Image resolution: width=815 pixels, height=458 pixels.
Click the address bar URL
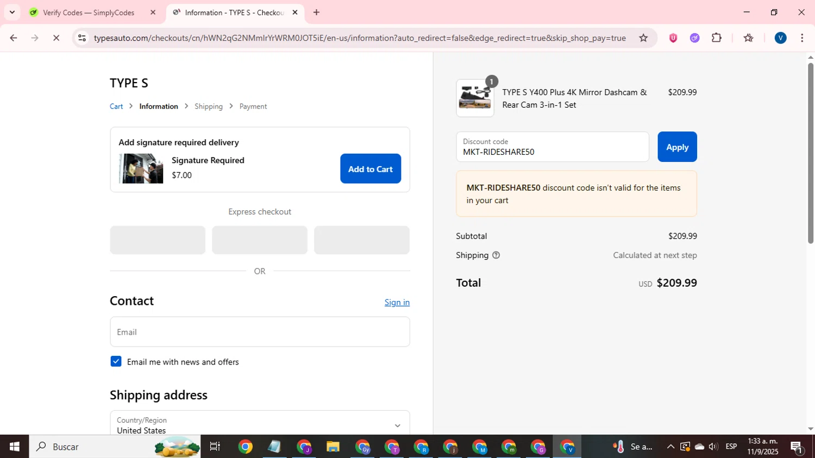point(360,38)
